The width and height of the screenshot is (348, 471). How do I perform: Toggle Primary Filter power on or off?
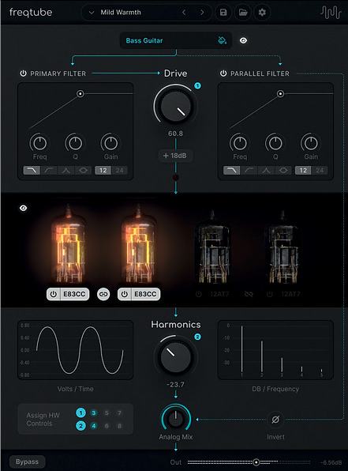coord(23,73)
